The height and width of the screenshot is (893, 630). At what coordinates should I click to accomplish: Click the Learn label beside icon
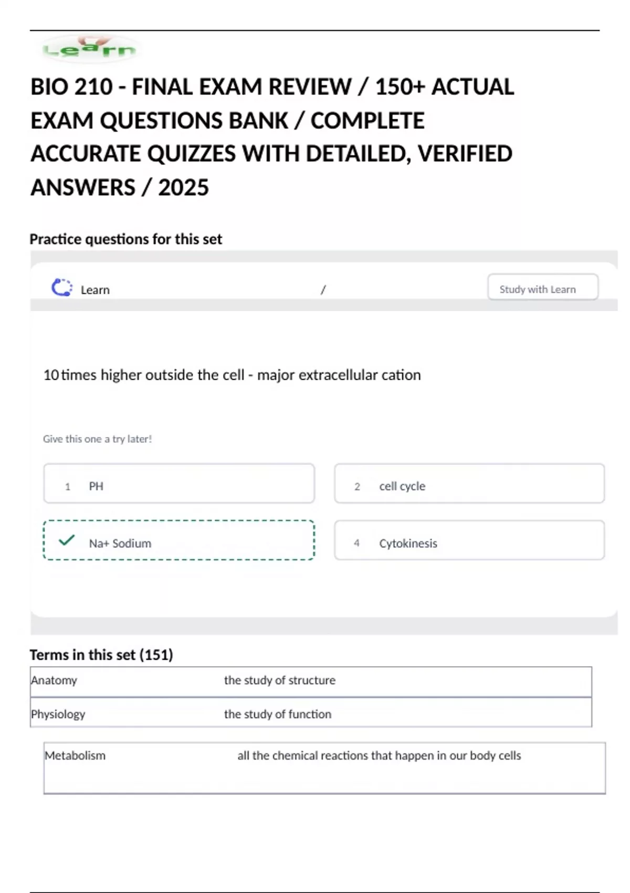click(95, 290)
